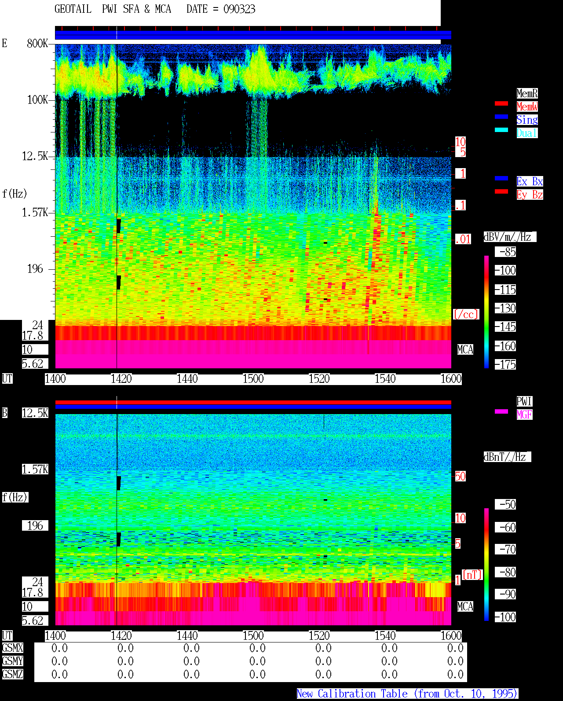
Task: Select the PWI legend label
Action: pos(524,401)
